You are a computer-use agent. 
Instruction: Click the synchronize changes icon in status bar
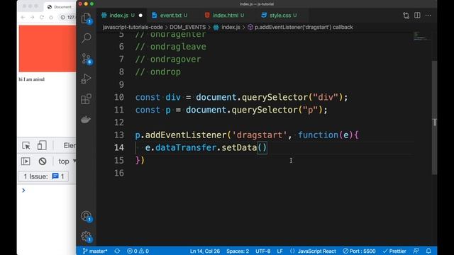pos(117,251)
